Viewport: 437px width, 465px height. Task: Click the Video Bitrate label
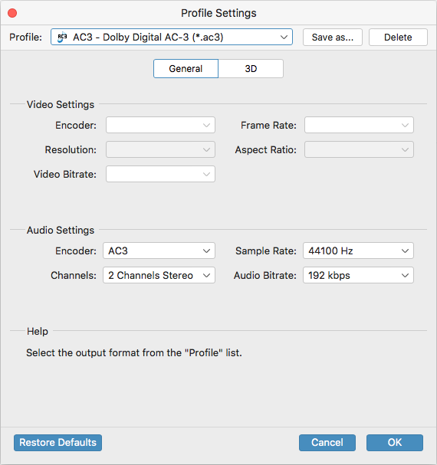(x=64, y=175)
